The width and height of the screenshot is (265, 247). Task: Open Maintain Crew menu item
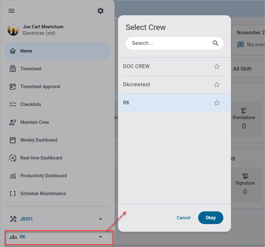[x=57, y=122]
